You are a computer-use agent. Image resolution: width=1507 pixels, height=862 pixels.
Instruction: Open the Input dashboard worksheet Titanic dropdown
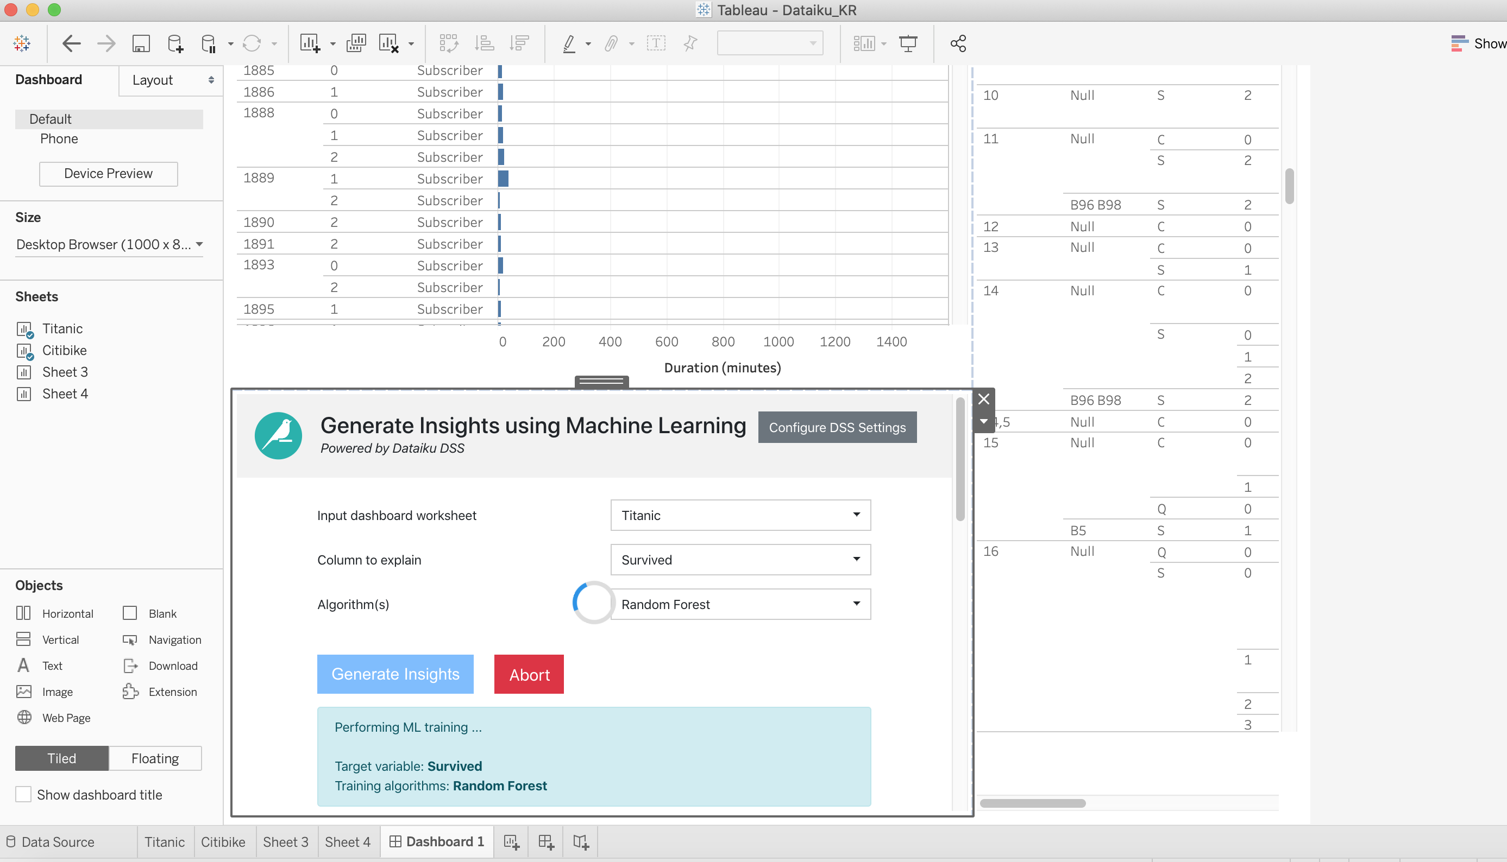(740, 515)
